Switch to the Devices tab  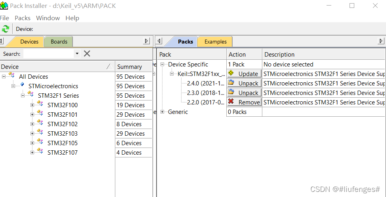click(29, 42)
